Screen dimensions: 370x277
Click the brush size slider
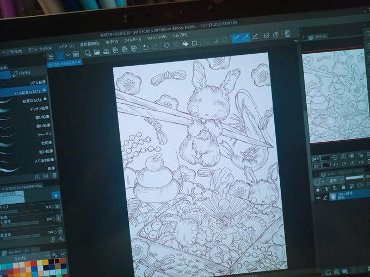click(x=19, y=211)
